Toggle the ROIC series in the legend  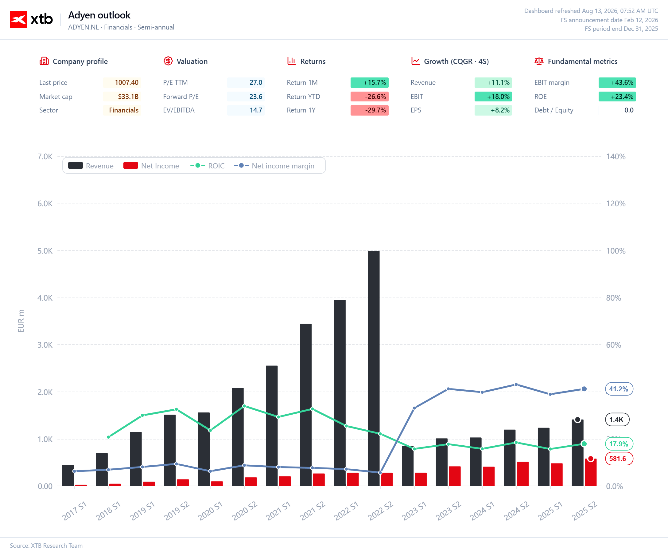(208, 166)
